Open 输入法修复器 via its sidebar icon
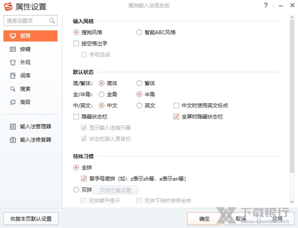This screenshot has height=228, width=298. 13,140
